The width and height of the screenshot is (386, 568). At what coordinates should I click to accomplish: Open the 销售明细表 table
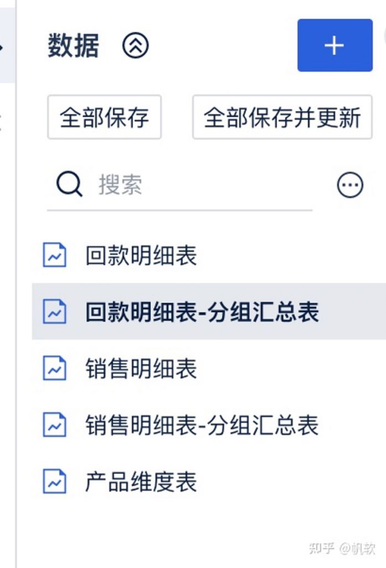click(x=209, y=368)
